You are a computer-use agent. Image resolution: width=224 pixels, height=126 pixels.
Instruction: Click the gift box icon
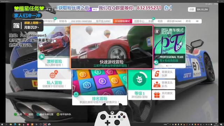(x=157, y=95)
